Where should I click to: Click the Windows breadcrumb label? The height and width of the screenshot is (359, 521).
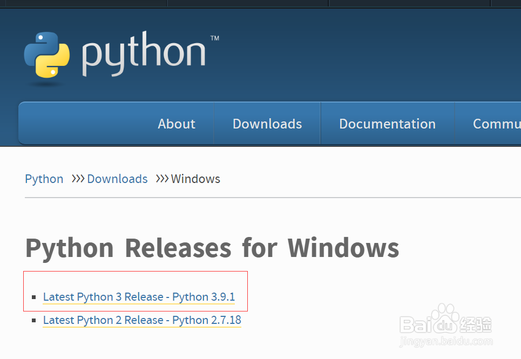(x=195, y=179)
